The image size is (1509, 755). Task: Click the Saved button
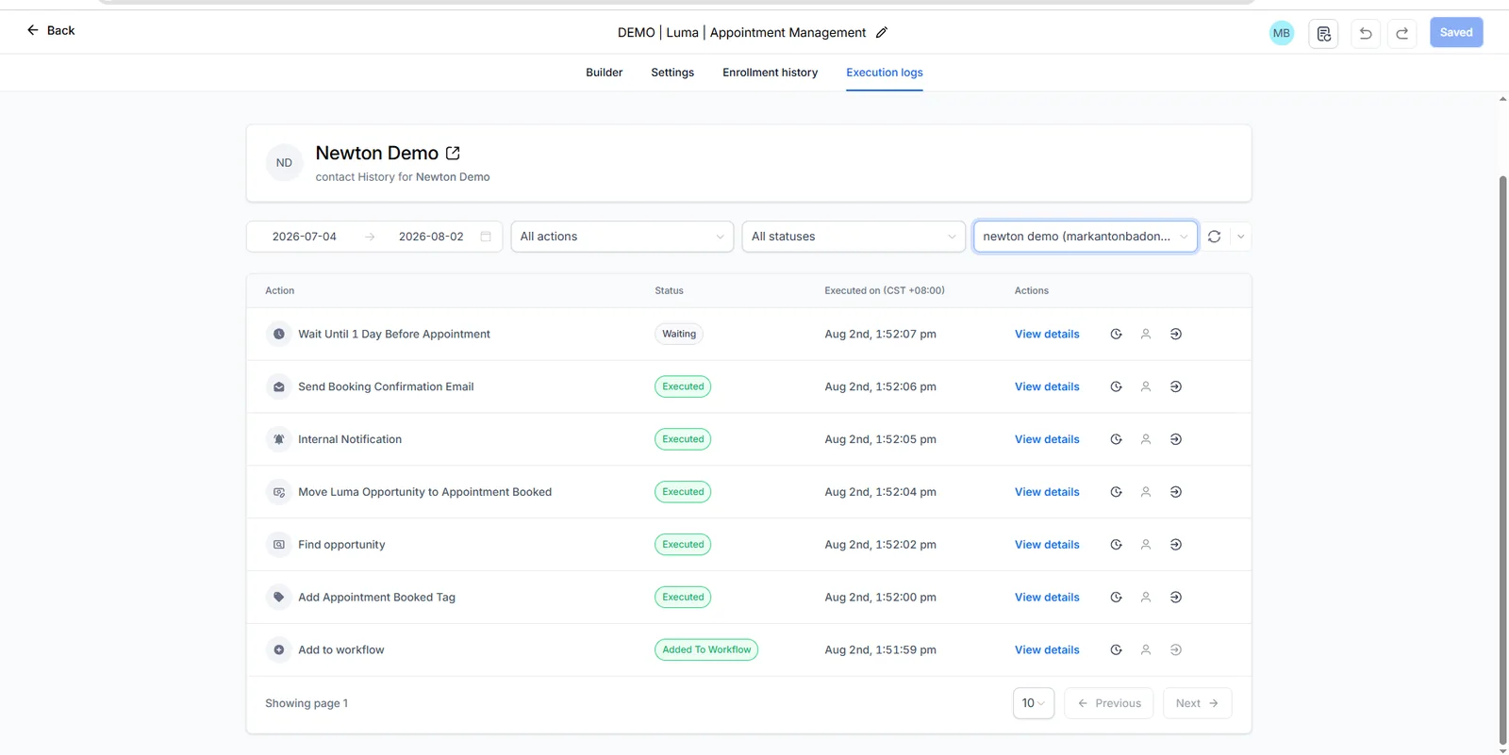(x=1456, y=32)
